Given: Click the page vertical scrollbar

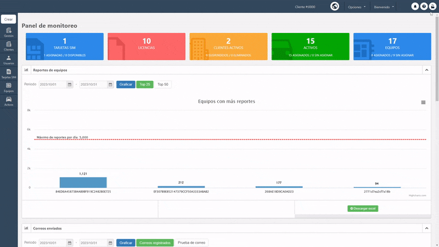Looking at the screenshot, I should [437, 59].
